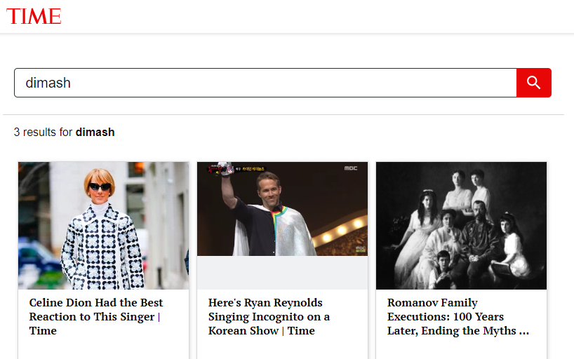Click the search magnifier icon button

point(533,83)
